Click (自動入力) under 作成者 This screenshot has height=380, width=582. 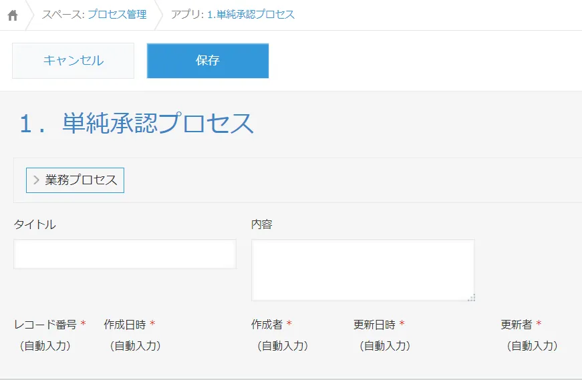coord(283,346)
